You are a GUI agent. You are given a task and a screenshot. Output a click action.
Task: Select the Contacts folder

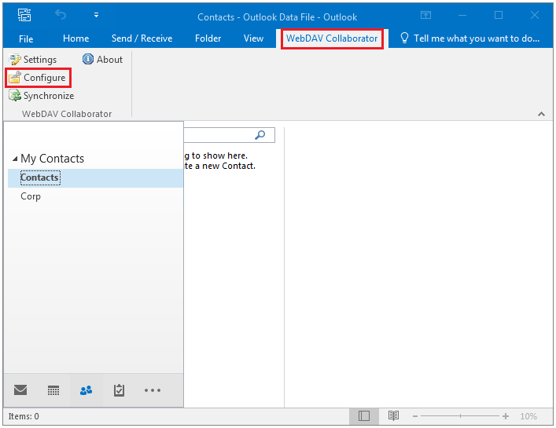96,177
